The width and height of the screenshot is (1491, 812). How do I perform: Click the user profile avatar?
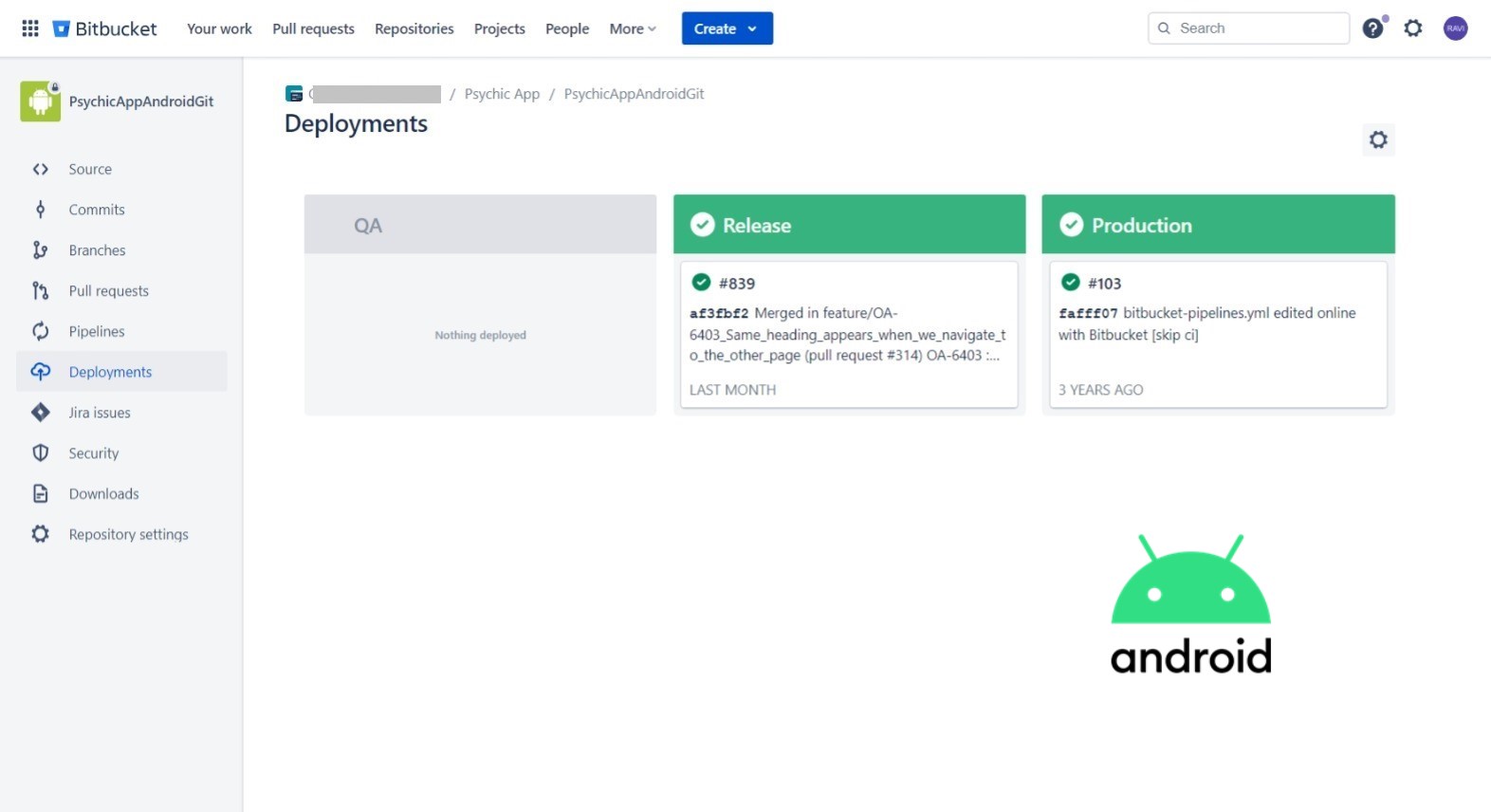tap(1455, 28)
